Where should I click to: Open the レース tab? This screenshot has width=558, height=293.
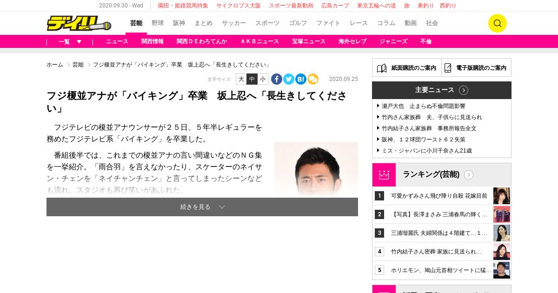point(359,23)
